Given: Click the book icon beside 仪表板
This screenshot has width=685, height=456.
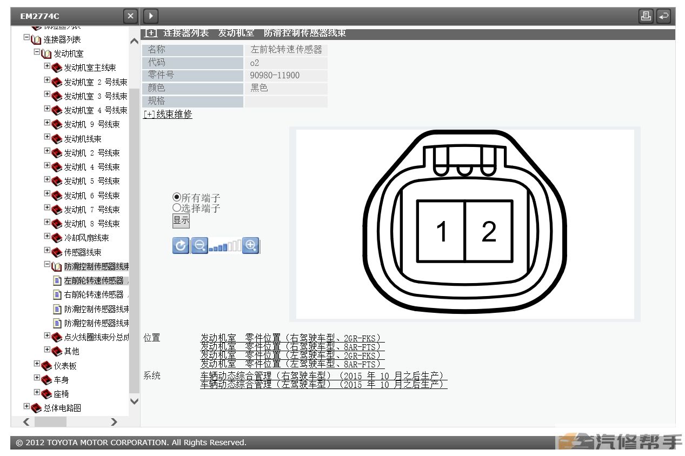Looking at the screenshot, I should coord(46,366).
